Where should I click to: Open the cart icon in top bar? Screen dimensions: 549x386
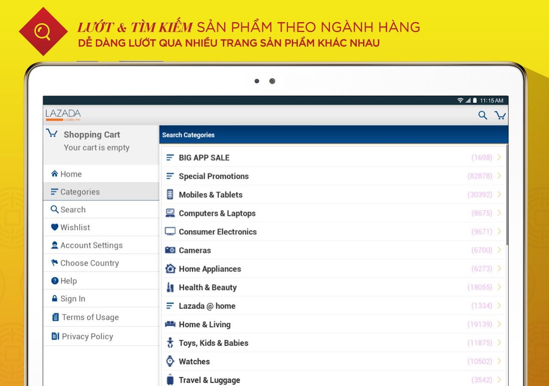(500, 115)
